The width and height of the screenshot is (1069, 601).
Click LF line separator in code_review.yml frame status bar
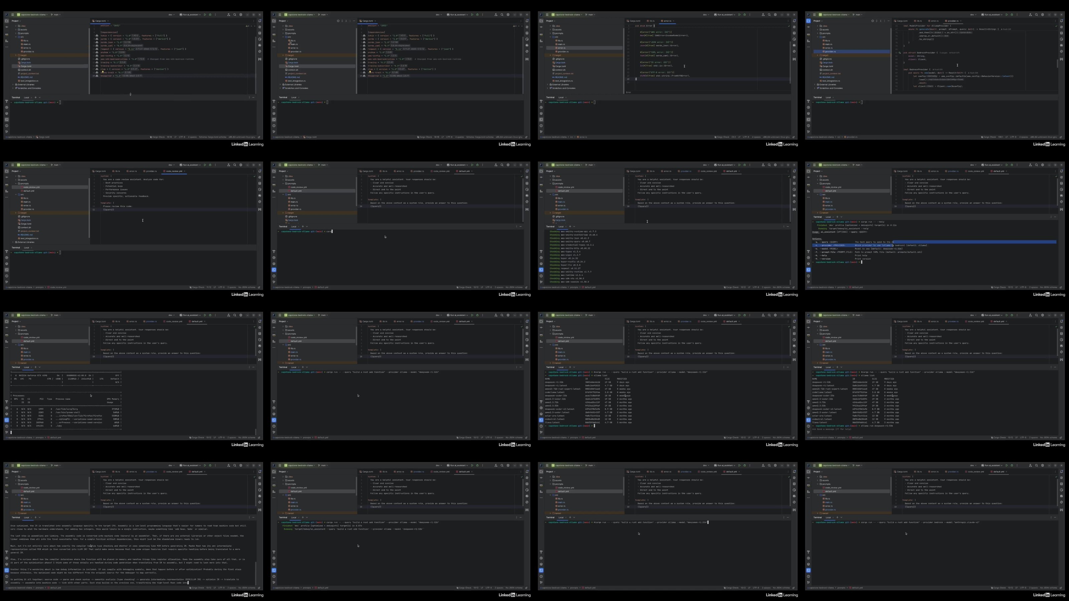pyautogui.click(x=214, y=287)
